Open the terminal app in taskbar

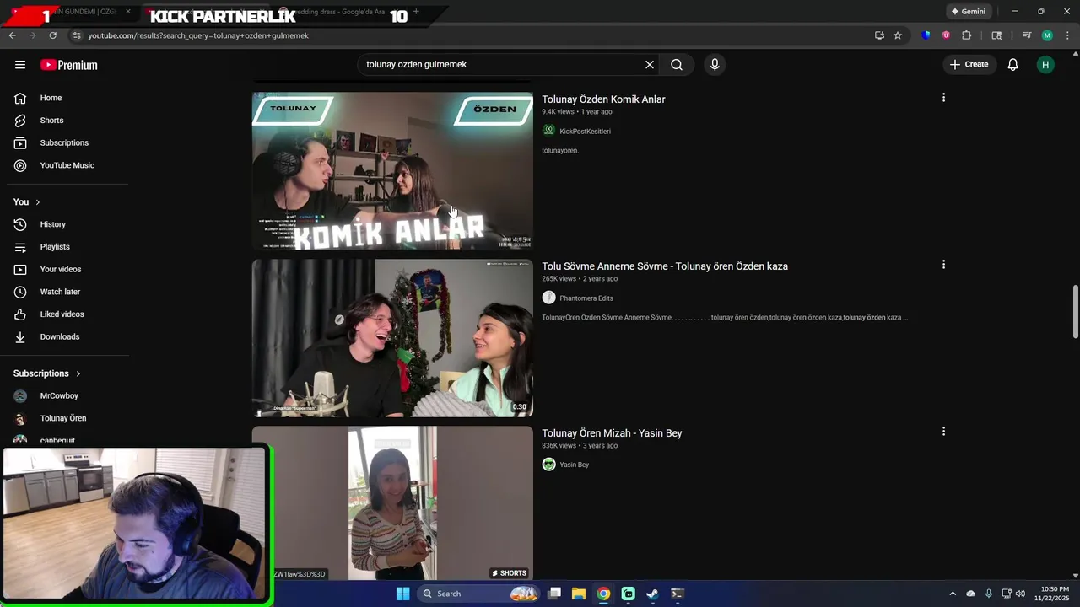coord(677,594)
